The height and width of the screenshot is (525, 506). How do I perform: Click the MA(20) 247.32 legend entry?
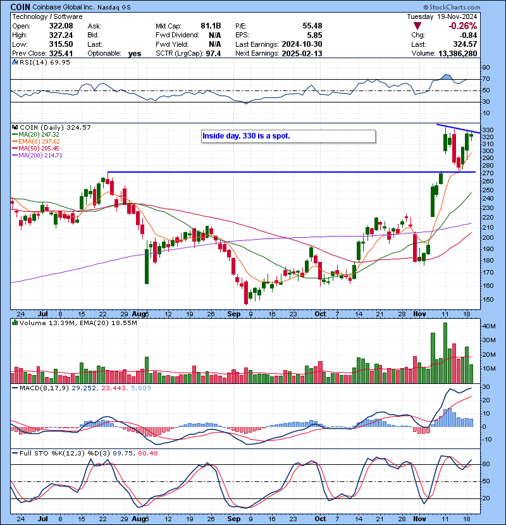click(36, 134)
